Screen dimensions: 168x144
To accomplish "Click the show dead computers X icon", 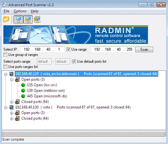I will click(x=37, y=20).
